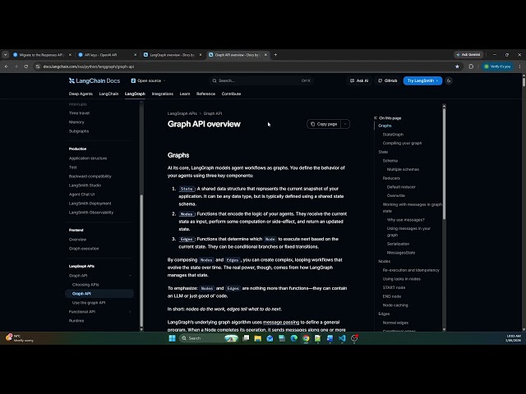Open Memory in the sidebar
This screenshot has height=394, width=526.
pos(76,122)
